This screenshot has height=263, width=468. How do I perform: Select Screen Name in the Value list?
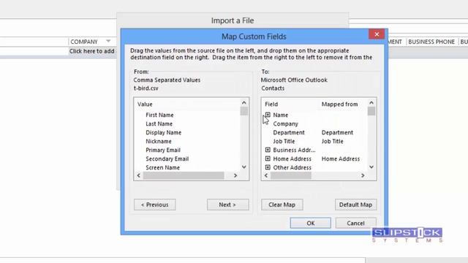click(162, 167)
